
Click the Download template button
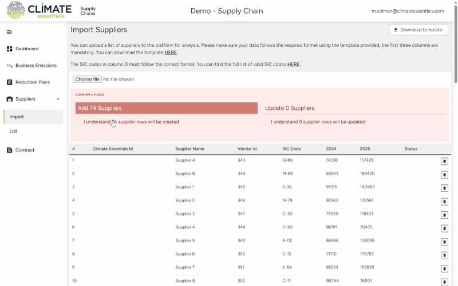coord(418,30)
